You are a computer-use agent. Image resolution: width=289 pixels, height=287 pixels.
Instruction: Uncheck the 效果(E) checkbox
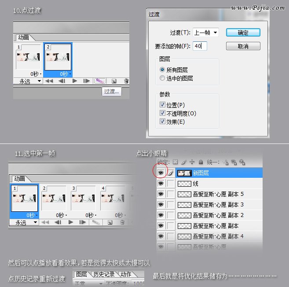click(162, 121)
